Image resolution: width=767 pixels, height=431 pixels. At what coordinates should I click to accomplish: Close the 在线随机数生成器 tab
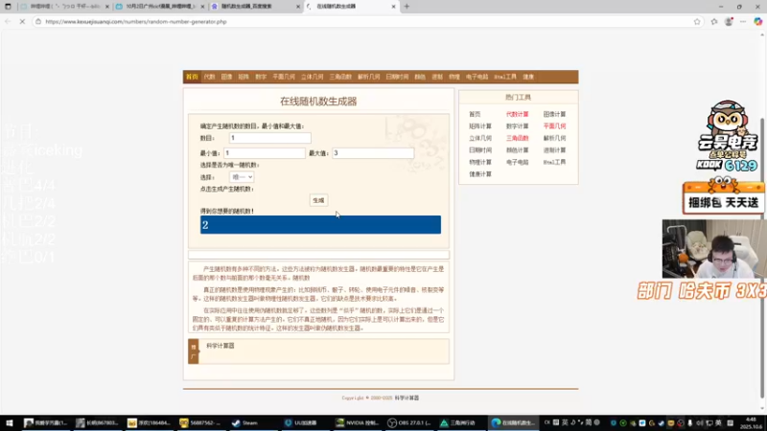(393, 7)
